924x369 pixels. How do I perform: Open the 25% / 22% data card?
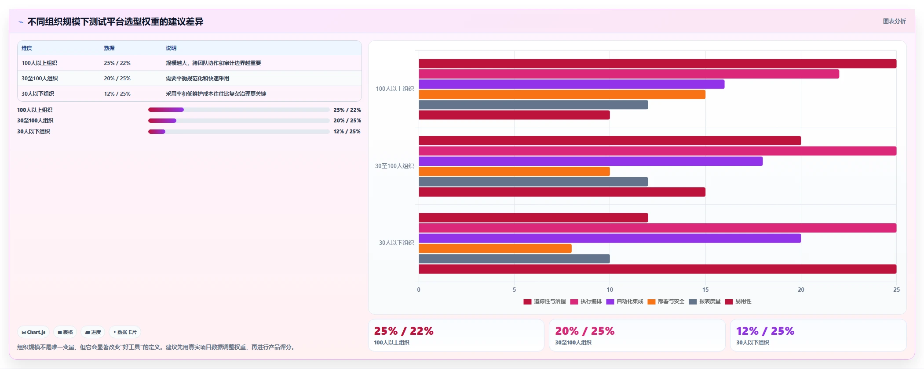tap(456, 335)
